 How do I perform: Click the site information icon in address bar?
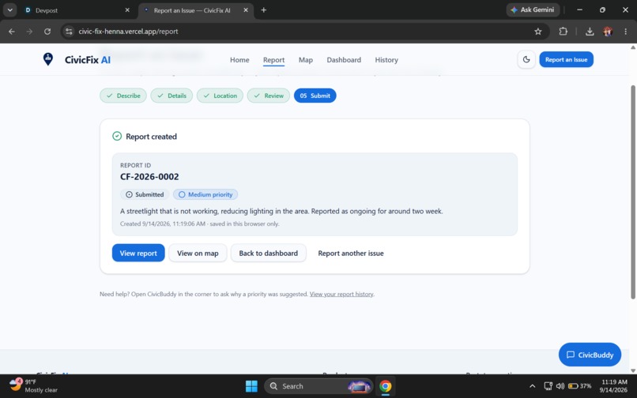coord(69,32)
